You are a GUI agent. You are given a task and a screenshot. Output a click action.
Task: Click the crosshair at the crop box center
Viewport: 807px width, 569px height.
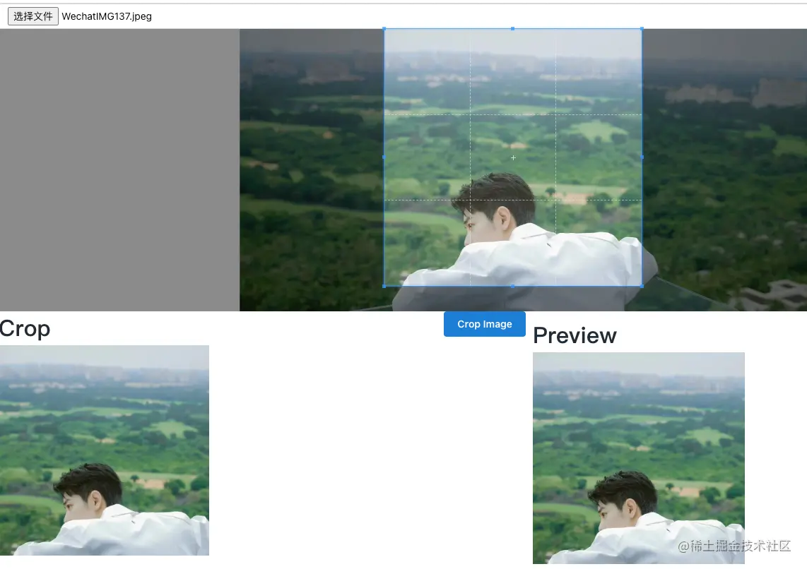click(513, 158)
